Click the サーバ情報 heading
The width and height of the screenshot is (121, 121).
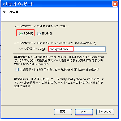[x=11, y=12]
